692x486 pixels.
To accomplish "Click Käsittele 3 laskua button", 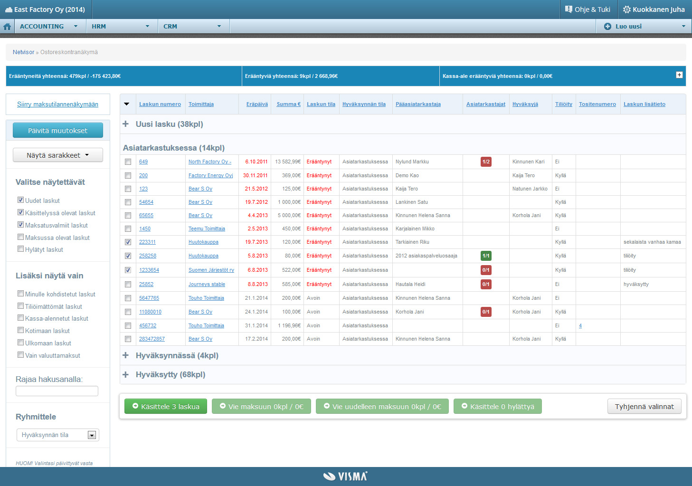I will tap(166, 406).
